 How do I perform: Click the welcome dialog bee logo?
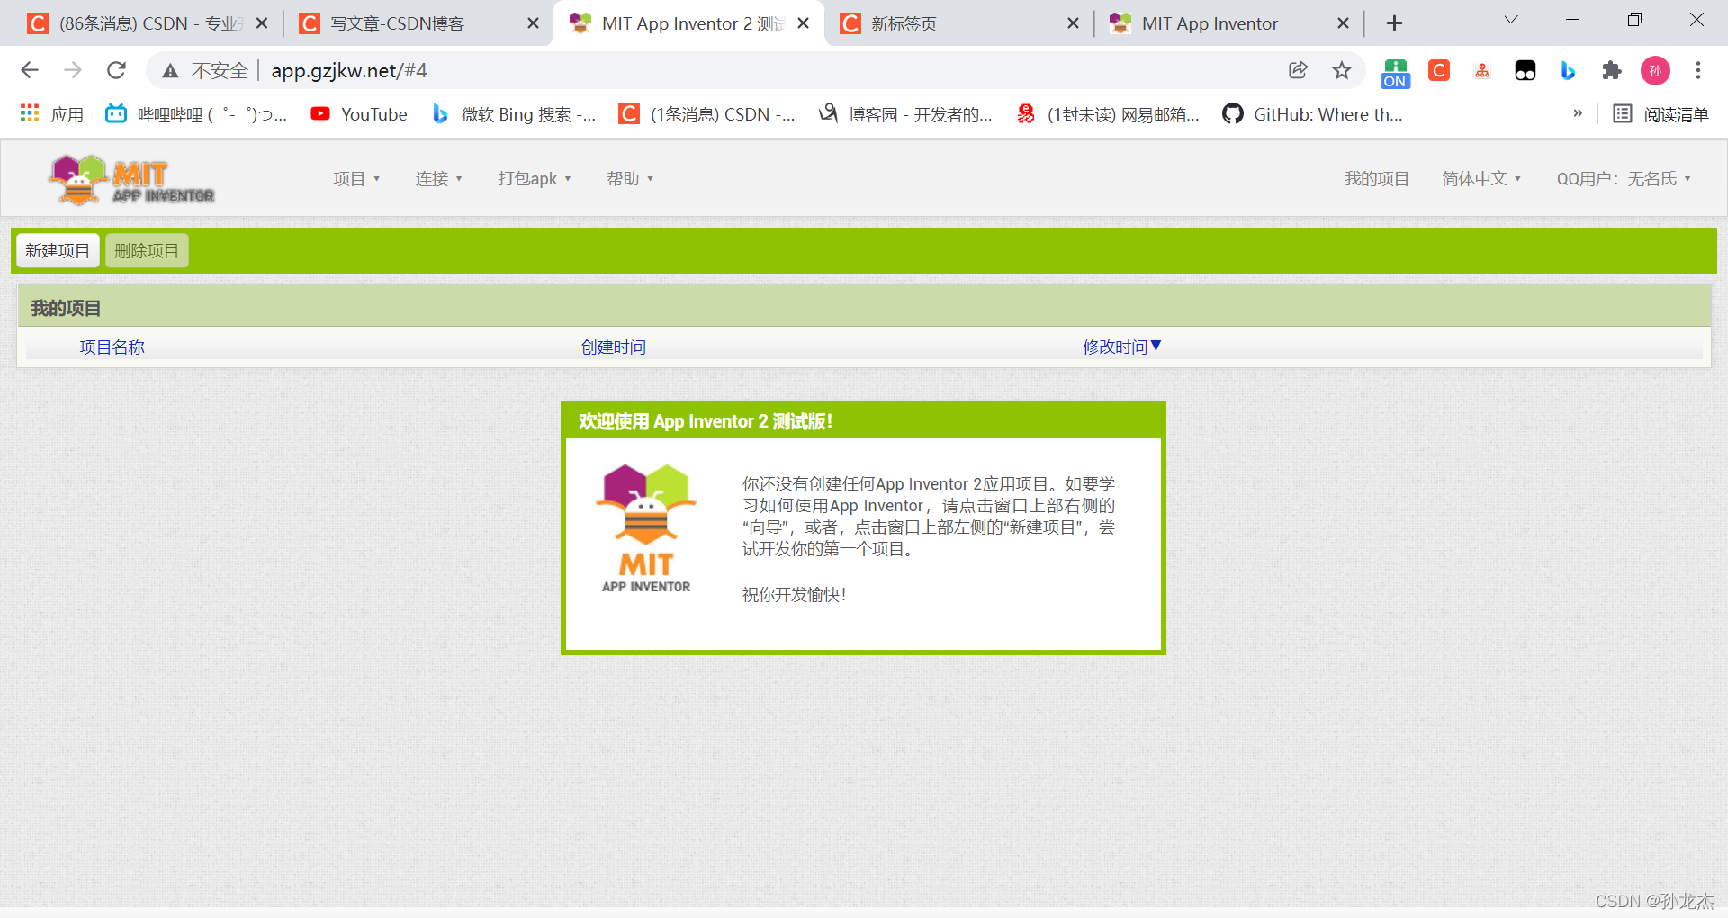646,528
